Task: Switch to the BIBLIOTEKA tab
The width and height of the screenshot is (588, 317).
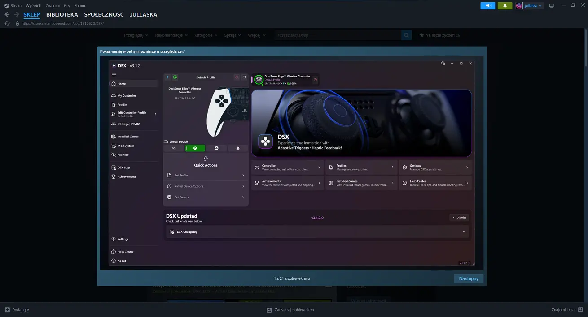Action: pos(62,14)
